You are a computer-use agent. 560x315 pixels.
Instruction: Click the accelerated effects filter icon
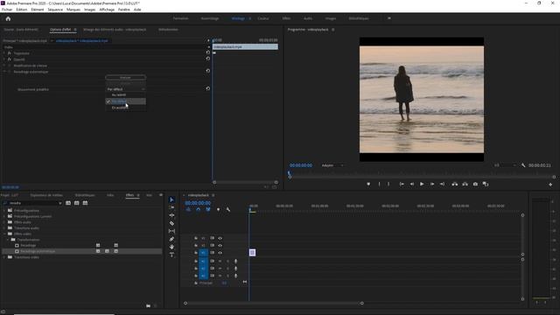pyautogui.click(x=68, y=203)
